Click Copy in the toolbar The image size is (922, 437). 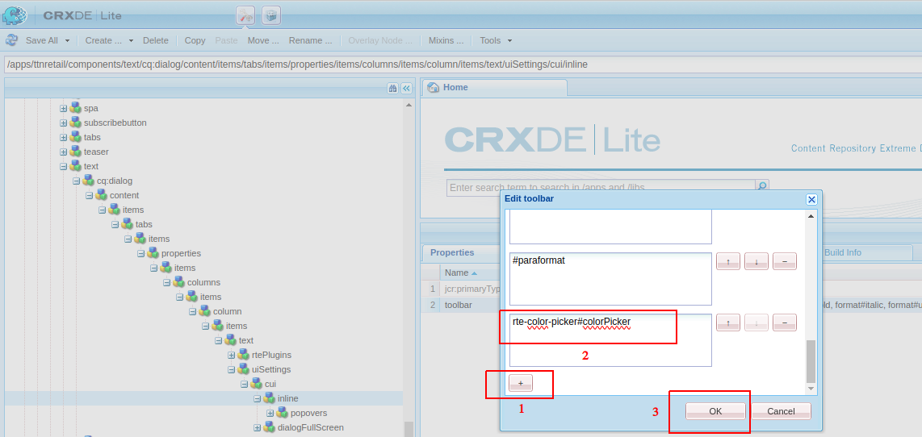coord(195,40)
